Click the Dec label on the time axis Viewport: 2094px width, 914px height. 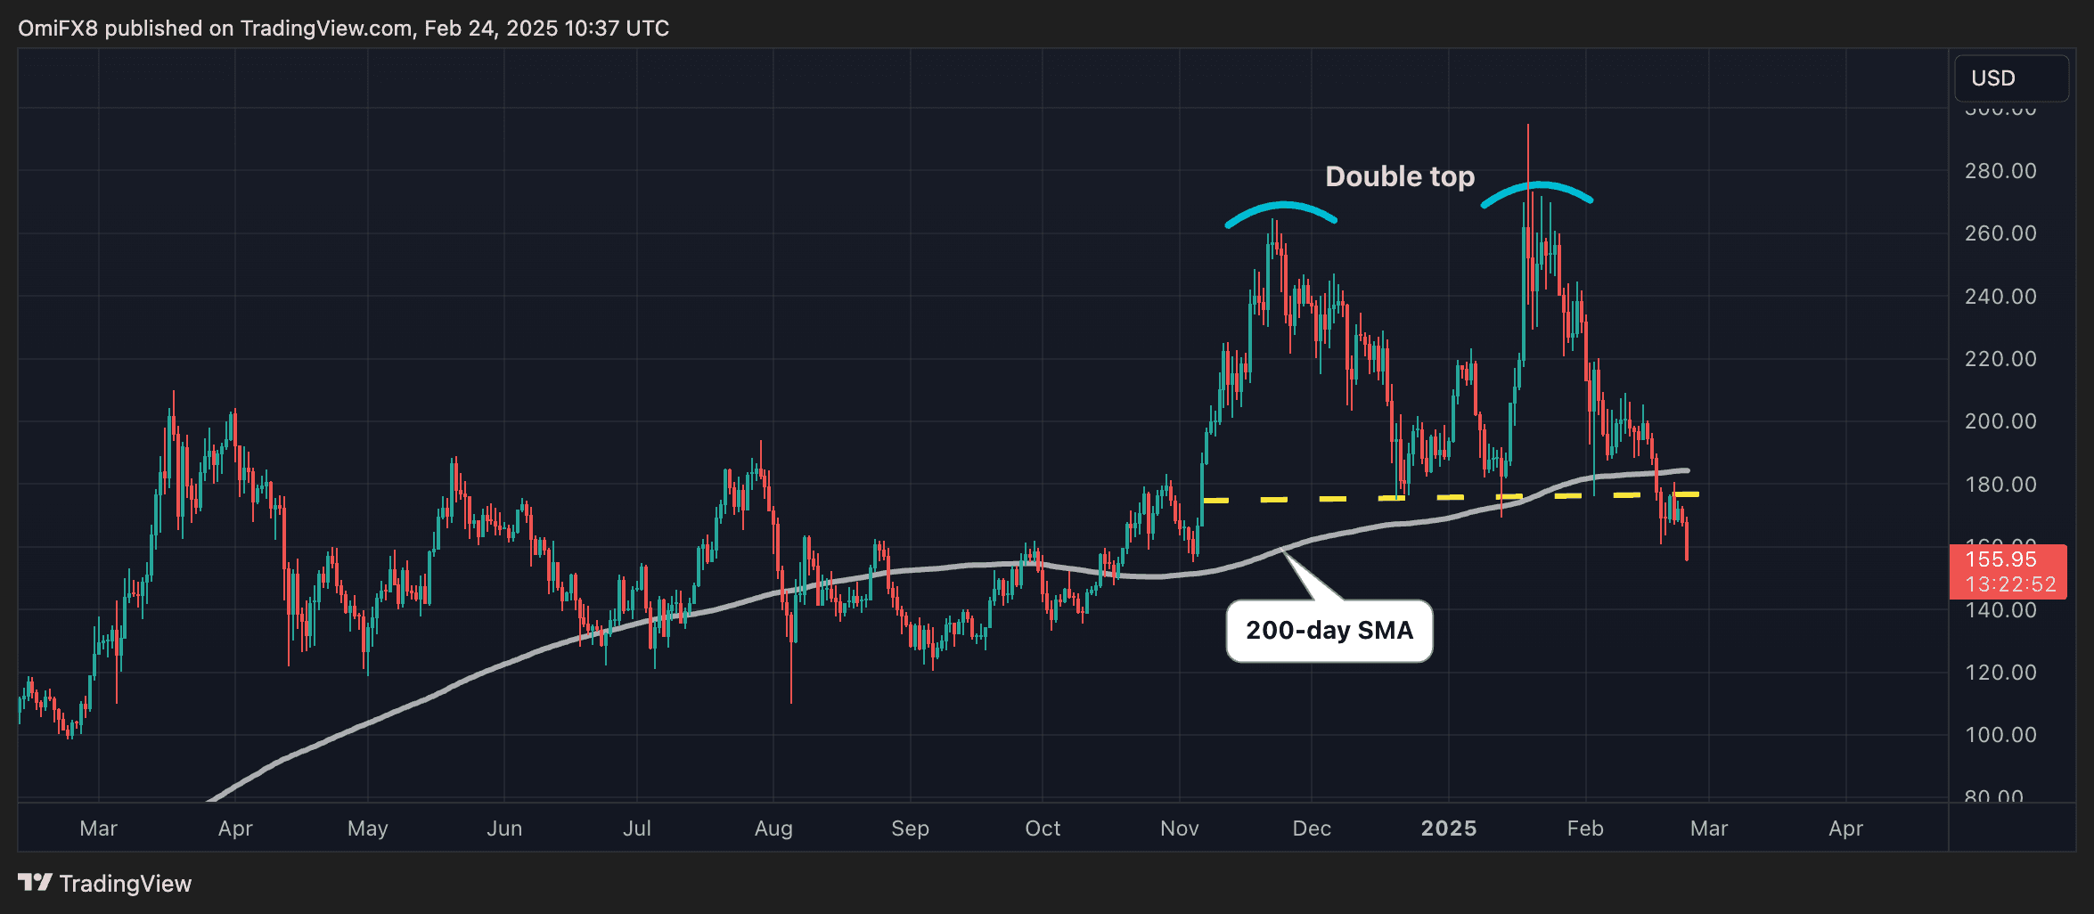click(x=1312, y=828)
